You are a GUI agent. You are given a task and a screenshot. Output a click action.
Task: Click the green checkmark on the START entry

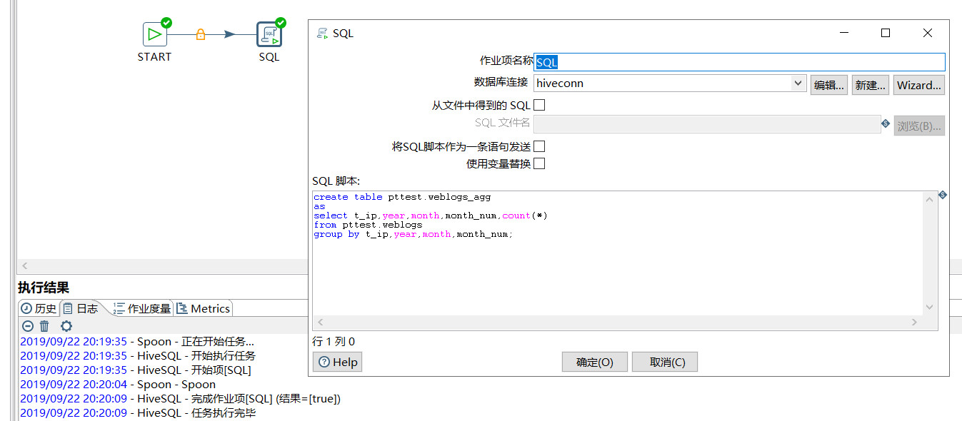click(x=166, y=23)
